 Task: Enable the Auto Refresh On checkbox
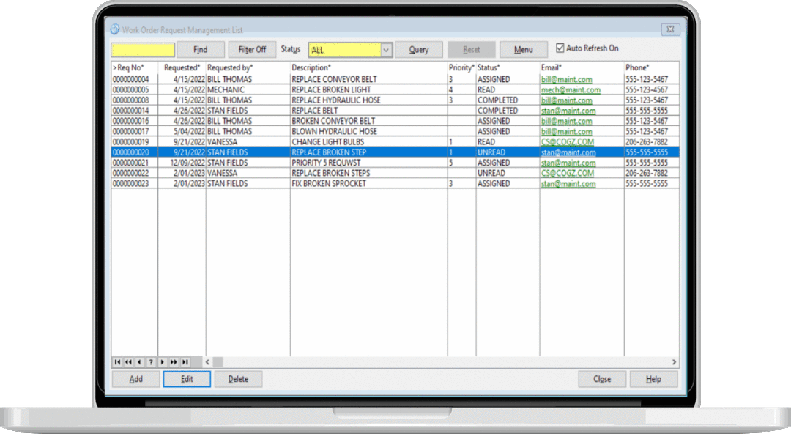(x=560, y=49)
